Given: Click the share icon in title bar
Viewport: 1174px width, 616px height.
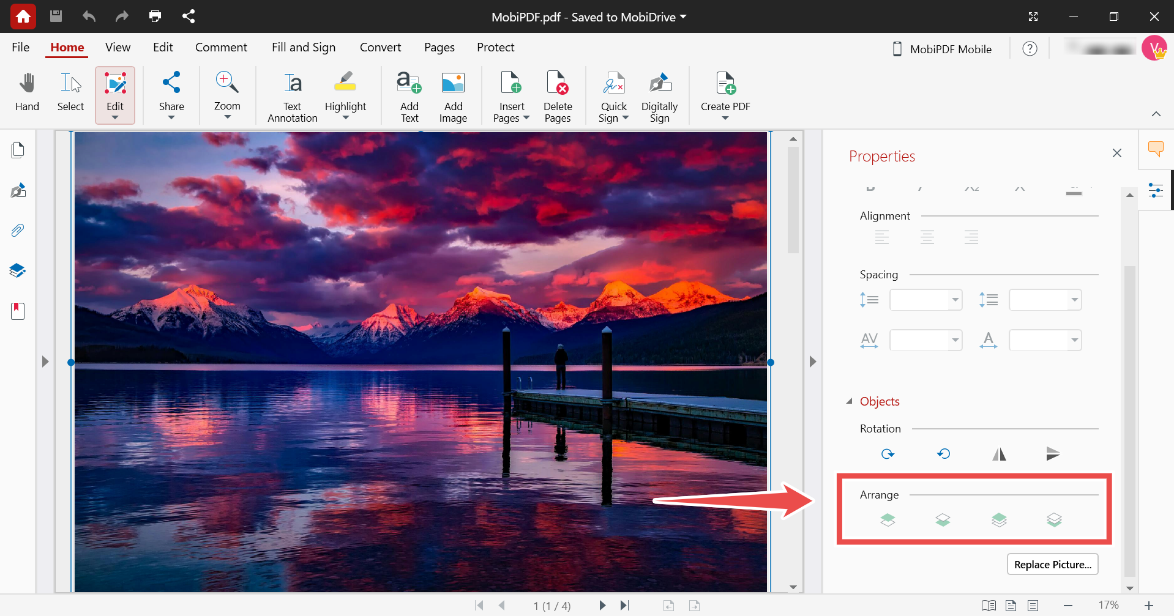Looking at the screenshot, I should [189, 17].
